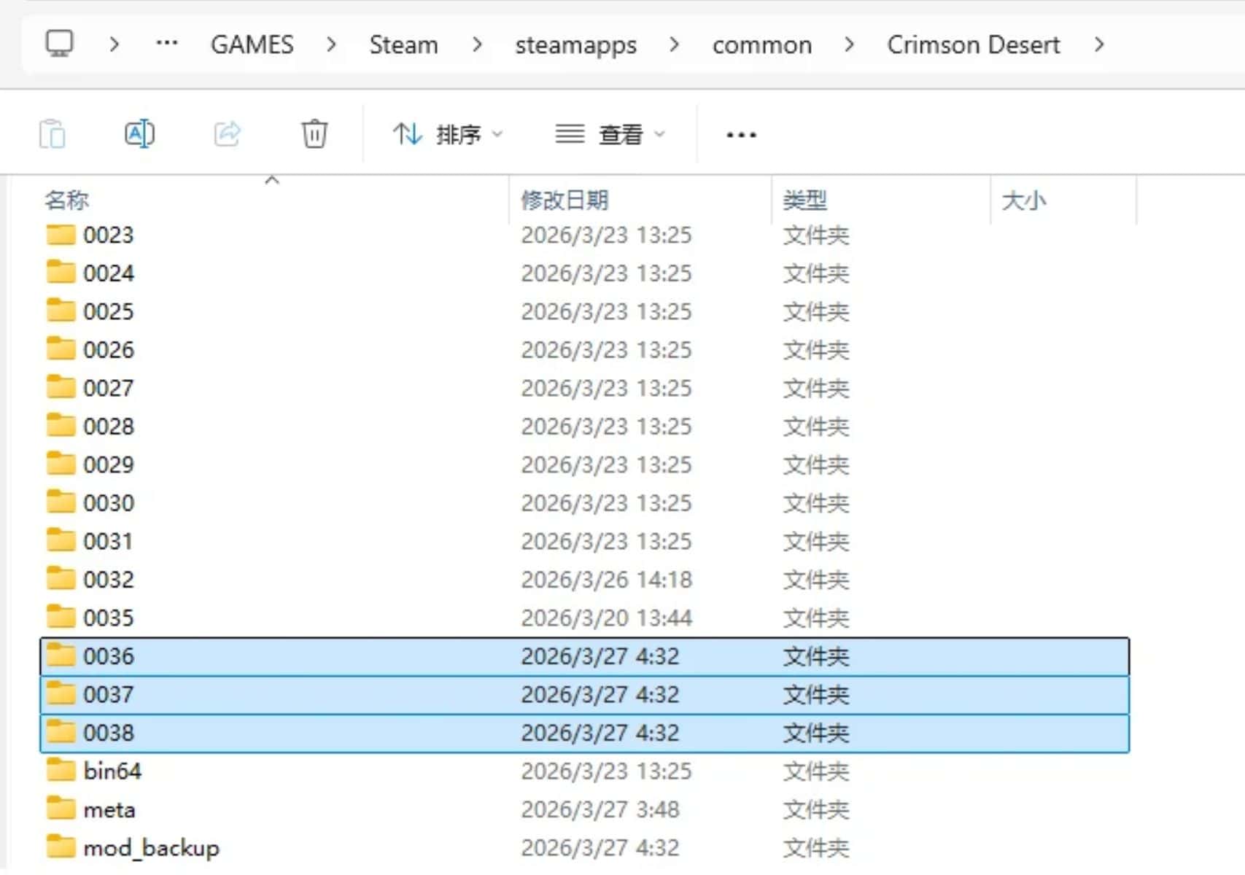The width and height of the screenshot is (1245, 875).
Task: Expand chevron after GAMES breadcrumb
Action: pos(331,45)
